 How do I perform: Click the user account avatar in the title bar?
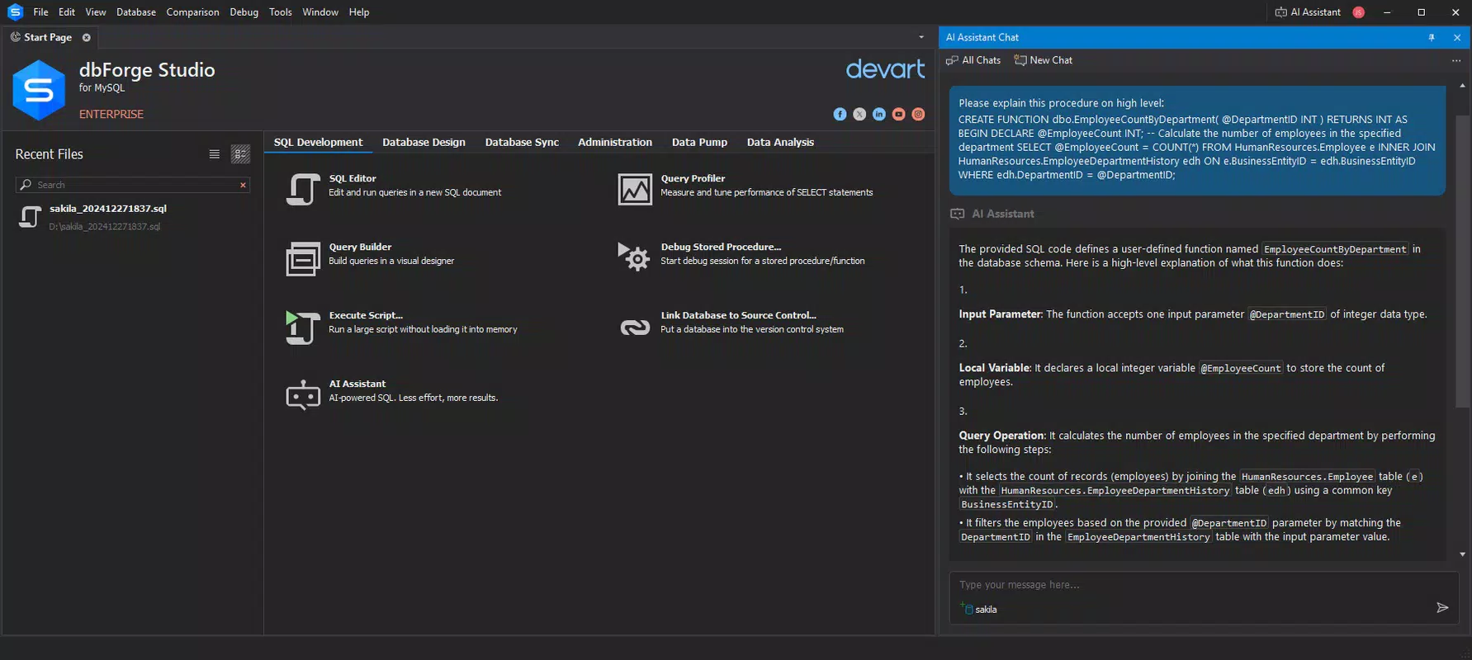[1359, 12]
